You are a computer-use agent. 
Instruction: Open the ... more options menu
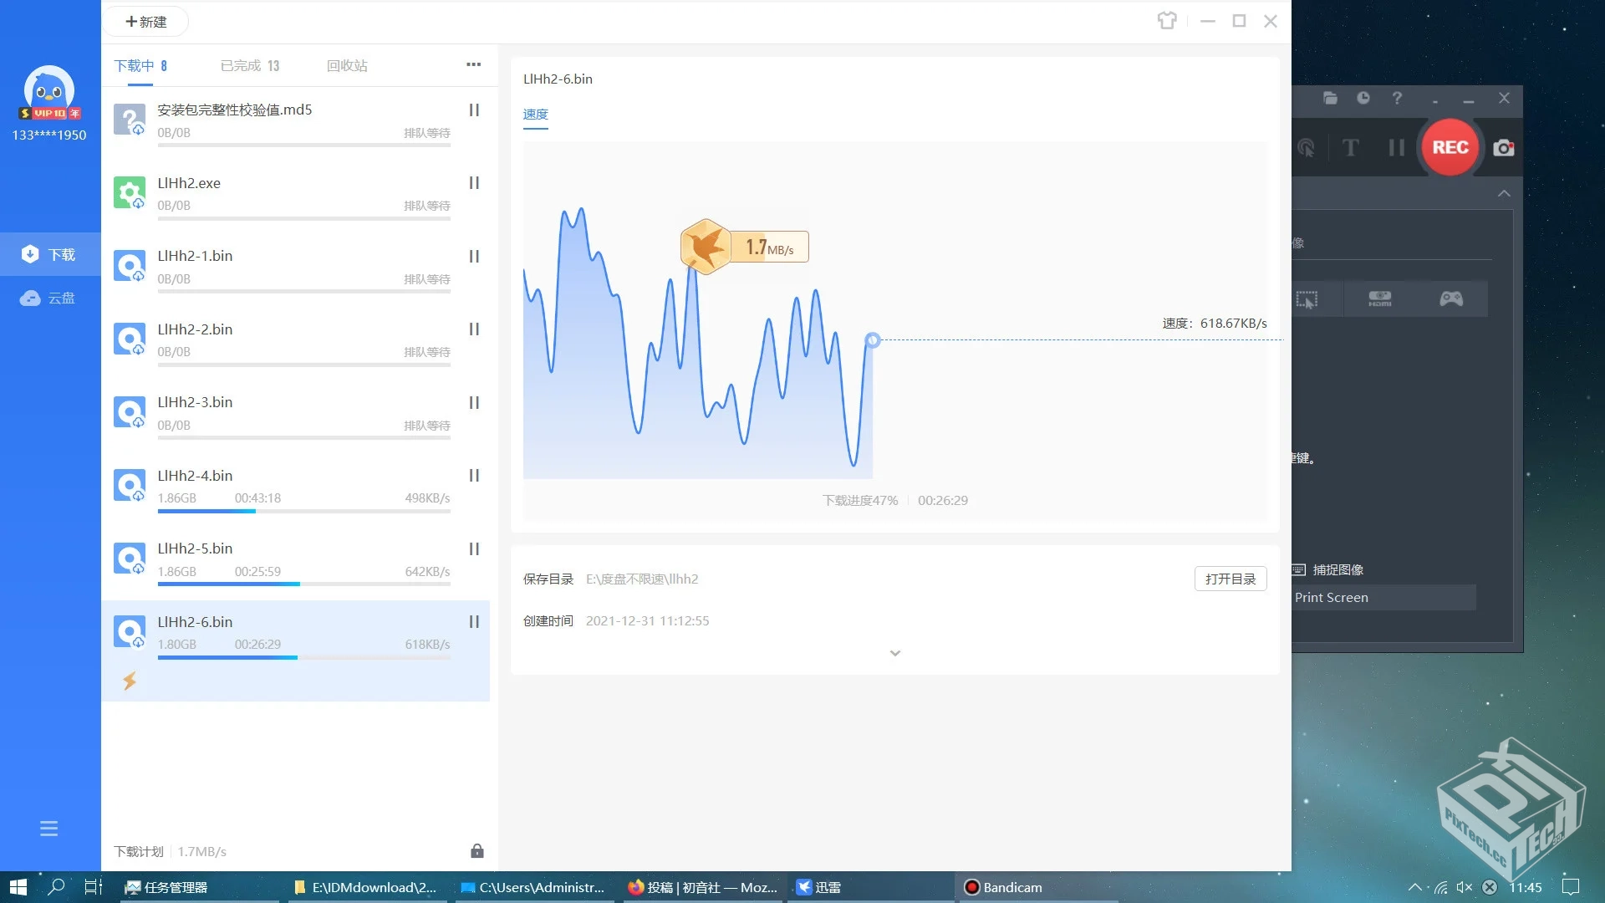coord(474,64)
